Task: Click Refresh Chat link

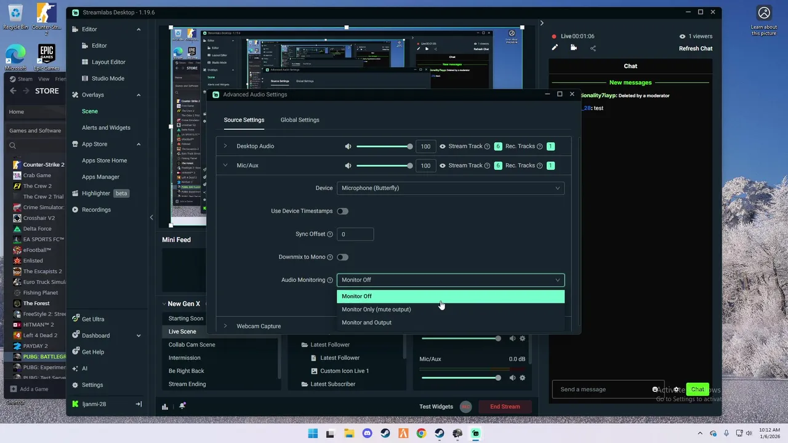Action: [696, 49]
